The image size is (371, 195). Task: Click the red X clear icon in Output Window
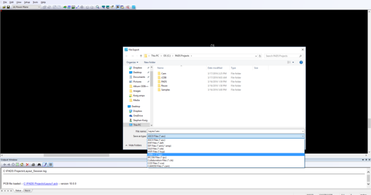[x=28, y=164]
